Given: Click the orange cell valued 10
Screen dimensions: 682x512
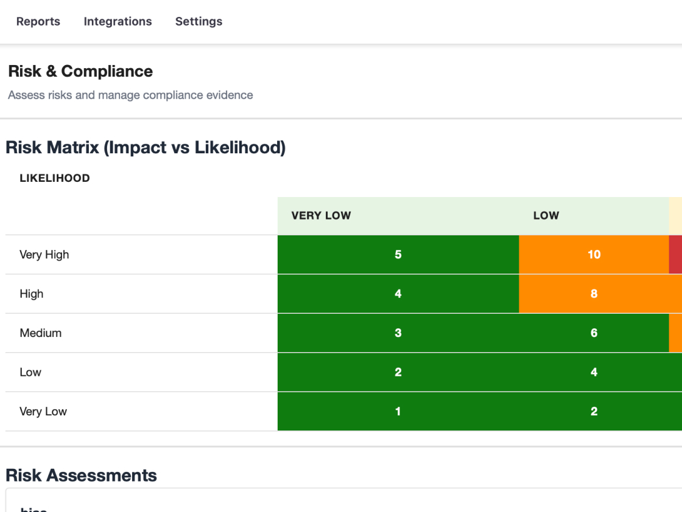Looking at the screenshot, I should click(594, 254).
